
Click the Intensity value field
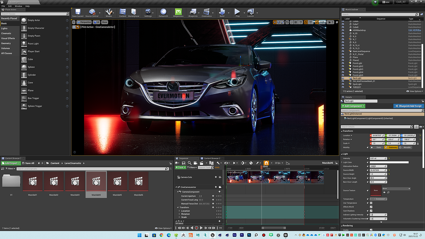(378, 158)
